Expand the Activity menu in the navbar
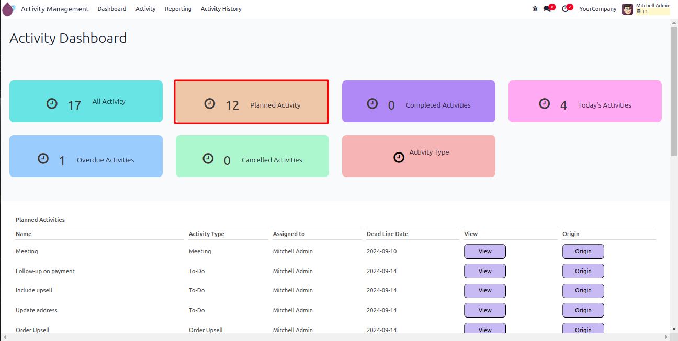The width and height of the screenshot is (678, 341). (145, 9)
